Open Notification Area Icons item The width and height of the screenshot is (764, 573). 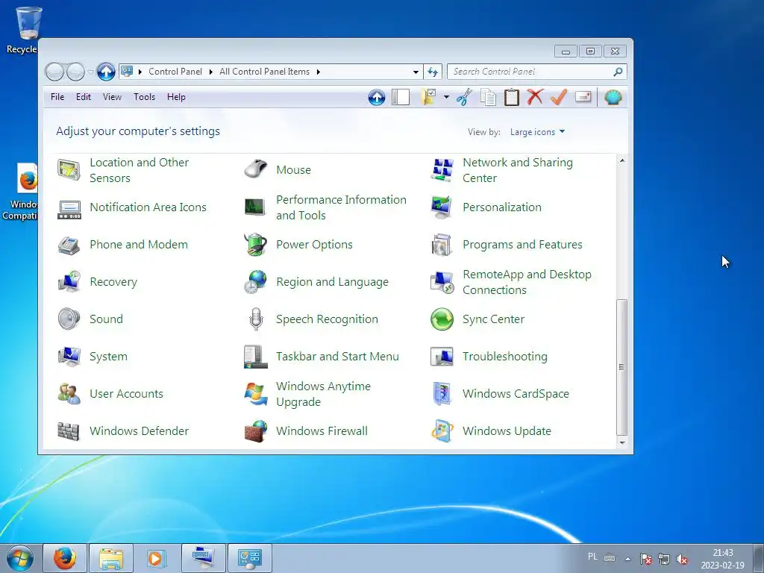[132, 207]
